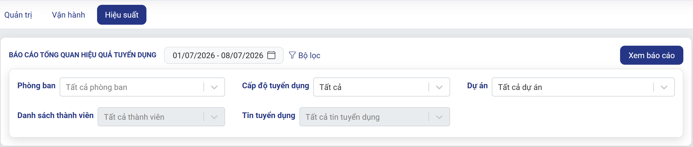Click the Tất cả recruitment level select box
Screen dimensions: 693x147
point(382,87)
